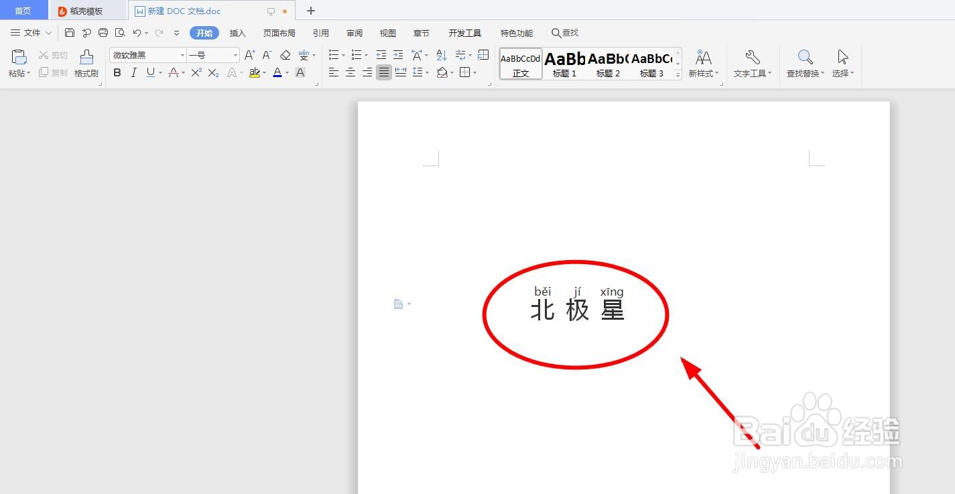Align text right
Viewport: 955px width, 494px height.
pyautogui.click(x=367, y=72)
